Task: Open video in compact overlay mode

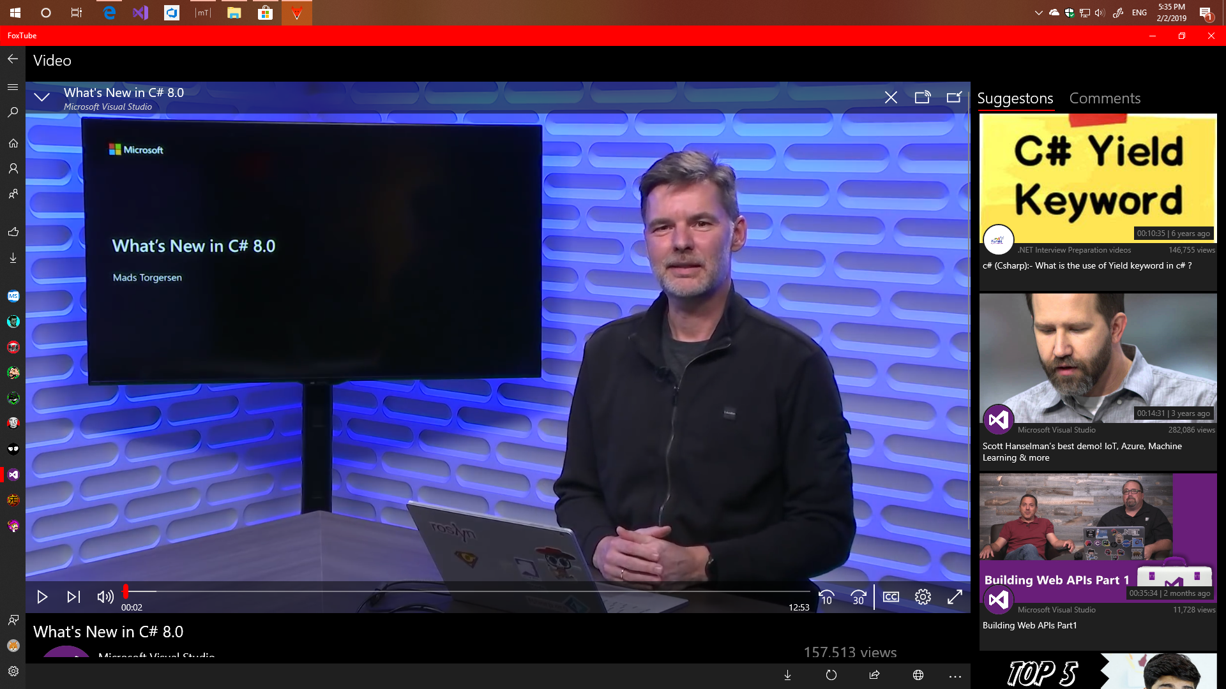Action: pos(954,97)
